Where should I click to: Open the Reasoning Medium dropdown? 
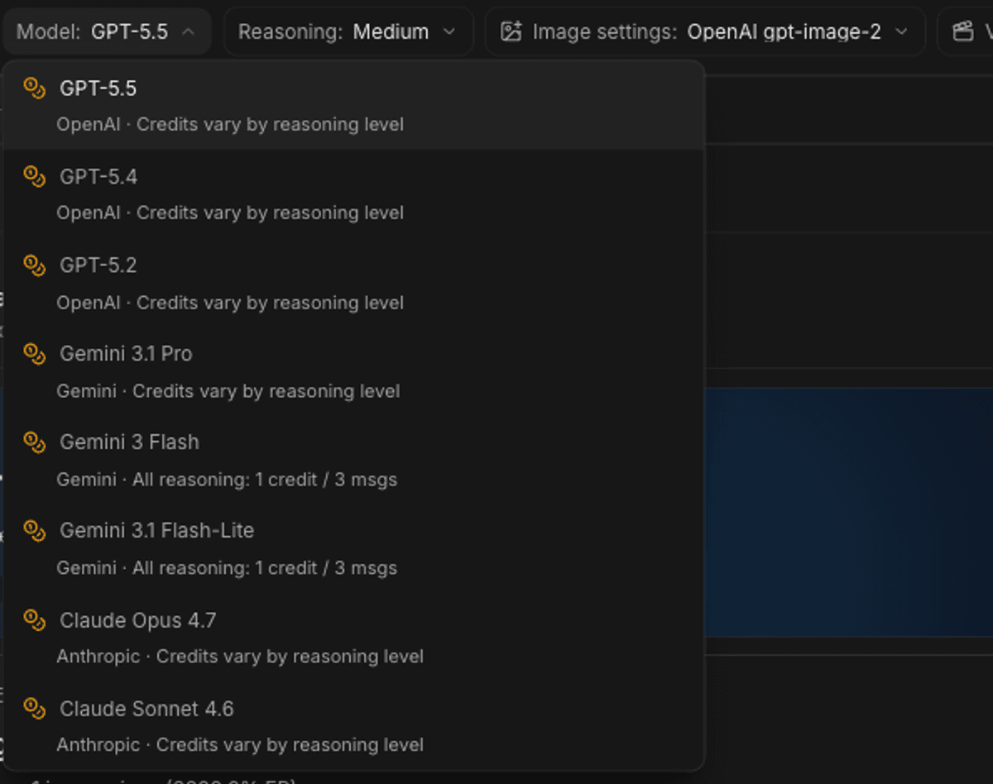348,31
